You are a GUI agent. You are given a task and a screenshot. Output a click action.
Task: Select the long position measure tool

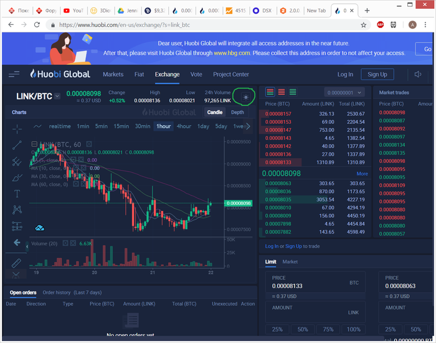point(17,226)
